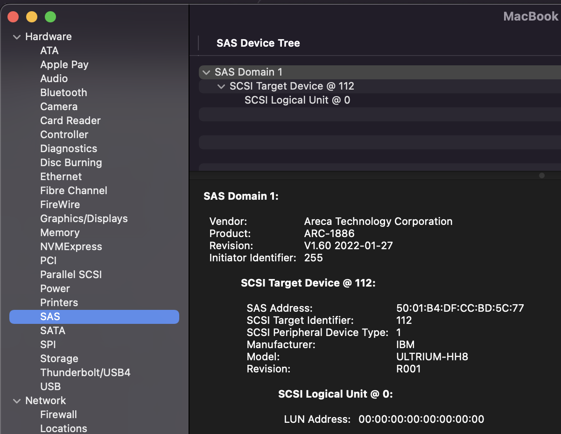The height and width of the screenshot is (434, 561).
Task: Collapse SAS Domain 1 tree chevron
Action: tap(206, 72)
